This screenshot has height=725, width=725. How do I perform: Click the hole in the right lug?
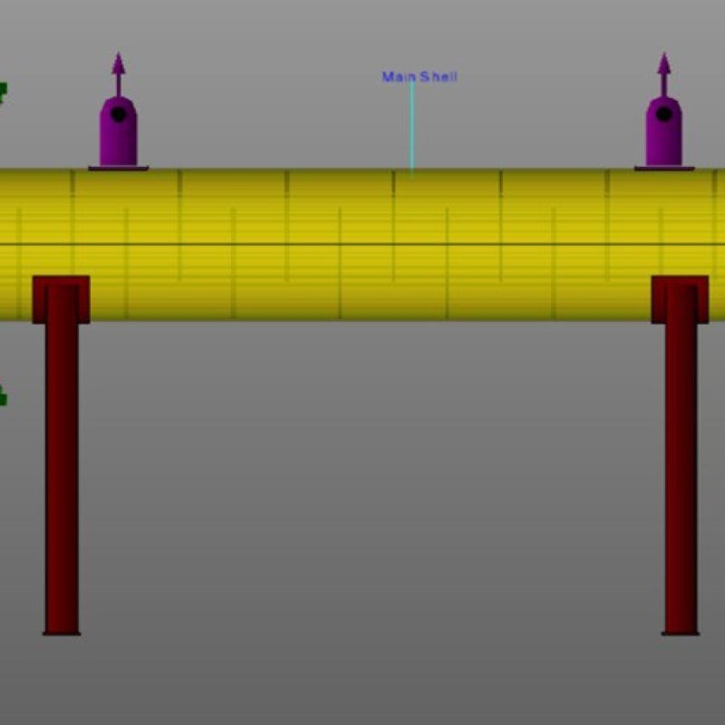click(x=663, y=114)
